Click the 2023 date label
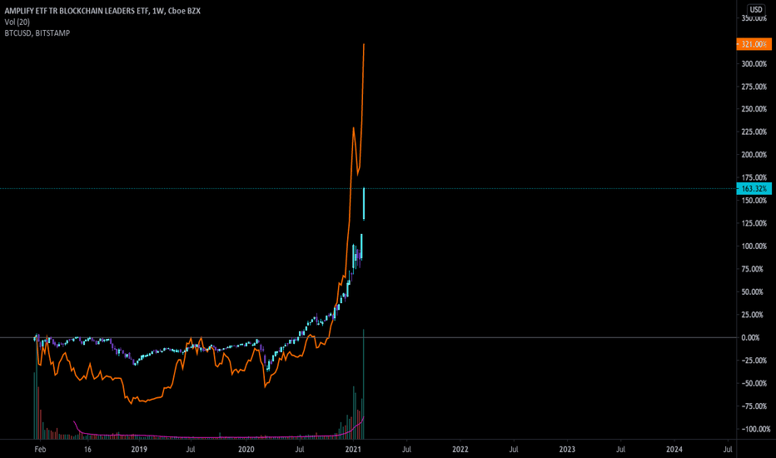 pos(567,450)
